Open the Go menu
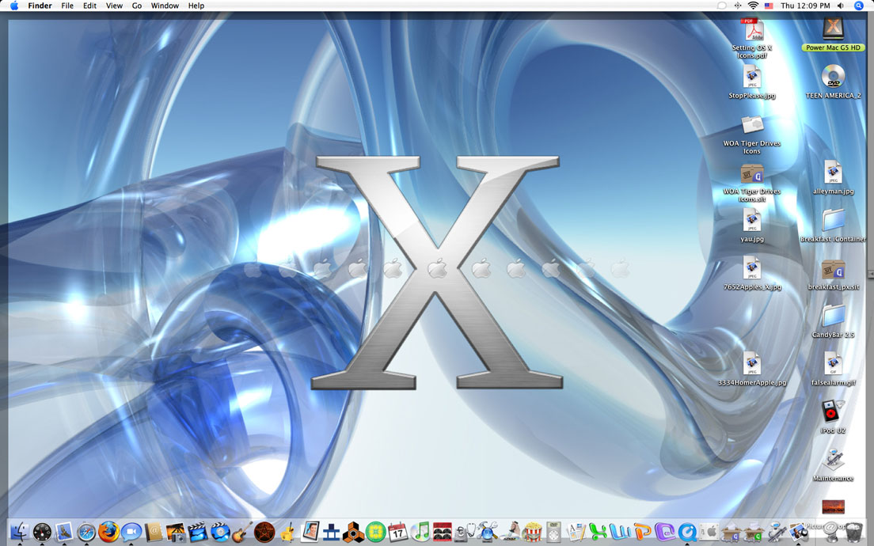Image resolution: width=874 pixels, height=546 pixels. pyautogui.click(x=137, y=6)
